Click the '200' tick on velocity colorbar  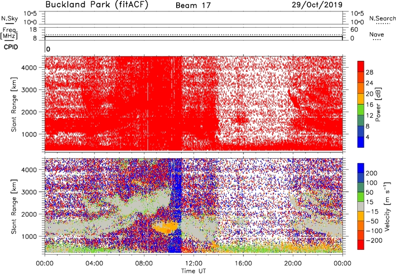(372, 173)
